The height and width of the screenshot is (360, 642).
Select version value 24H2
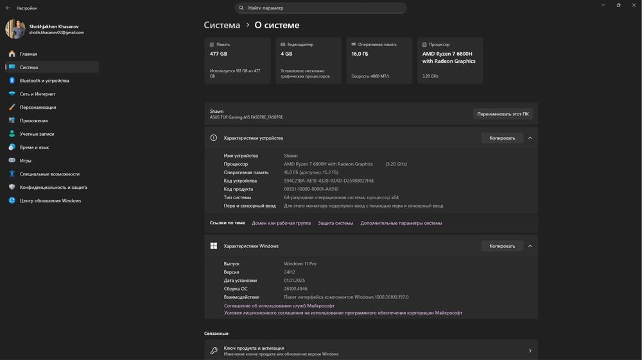tap(290, 272)
